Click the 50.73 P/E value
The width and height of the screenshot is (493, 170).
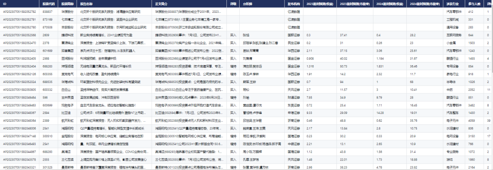pyautogui.click(x=343, y=67)
